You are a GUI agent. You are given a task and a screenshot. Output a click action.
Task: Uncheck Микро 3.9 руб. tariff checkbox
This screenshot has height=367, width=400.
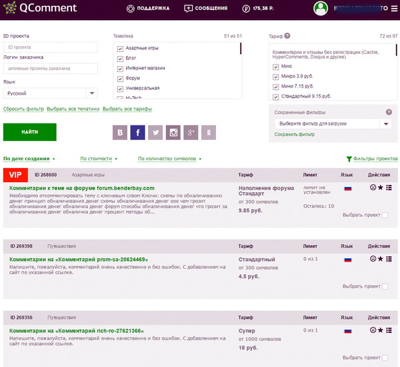[275, 77]
